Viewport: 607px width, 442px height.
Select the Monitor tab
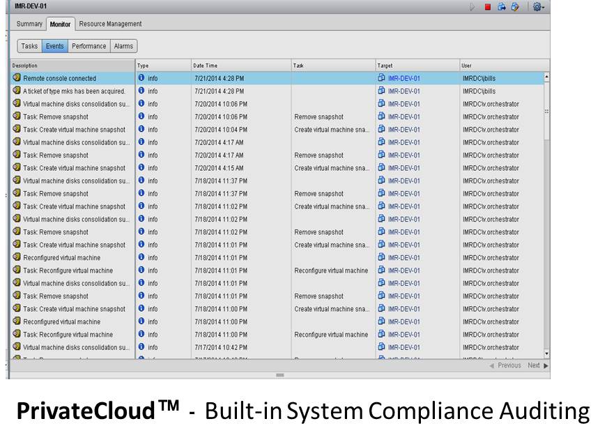pos(60,24)
